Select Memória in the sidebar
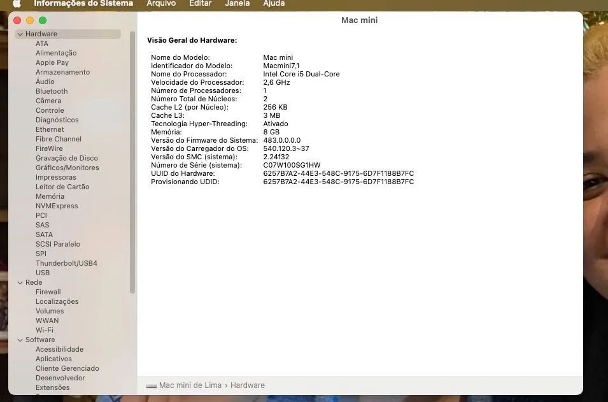608x402 pixels. pos(50,196)
